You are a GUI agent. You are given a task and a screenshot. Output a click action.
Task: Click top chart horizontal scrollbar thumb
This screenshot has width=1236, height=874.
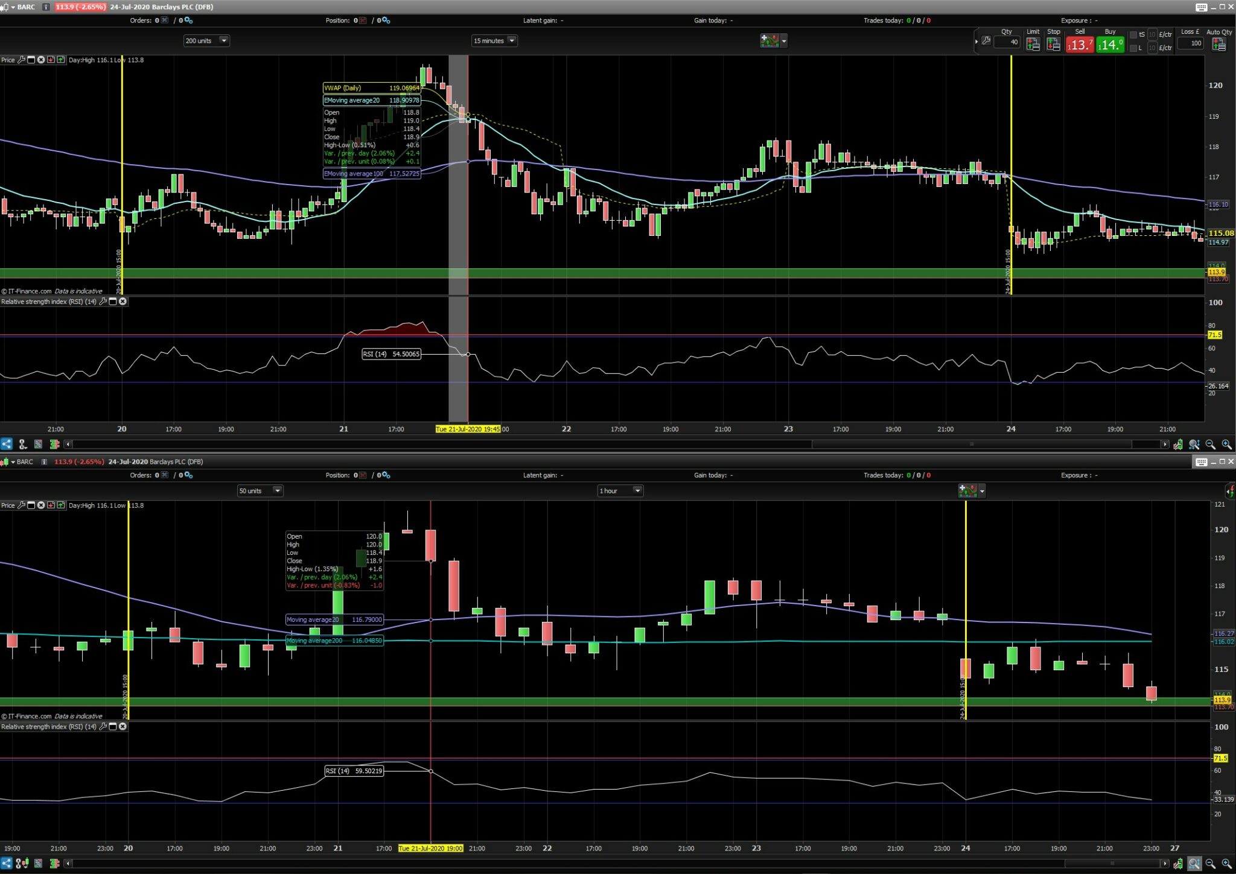tap(971, 445)
